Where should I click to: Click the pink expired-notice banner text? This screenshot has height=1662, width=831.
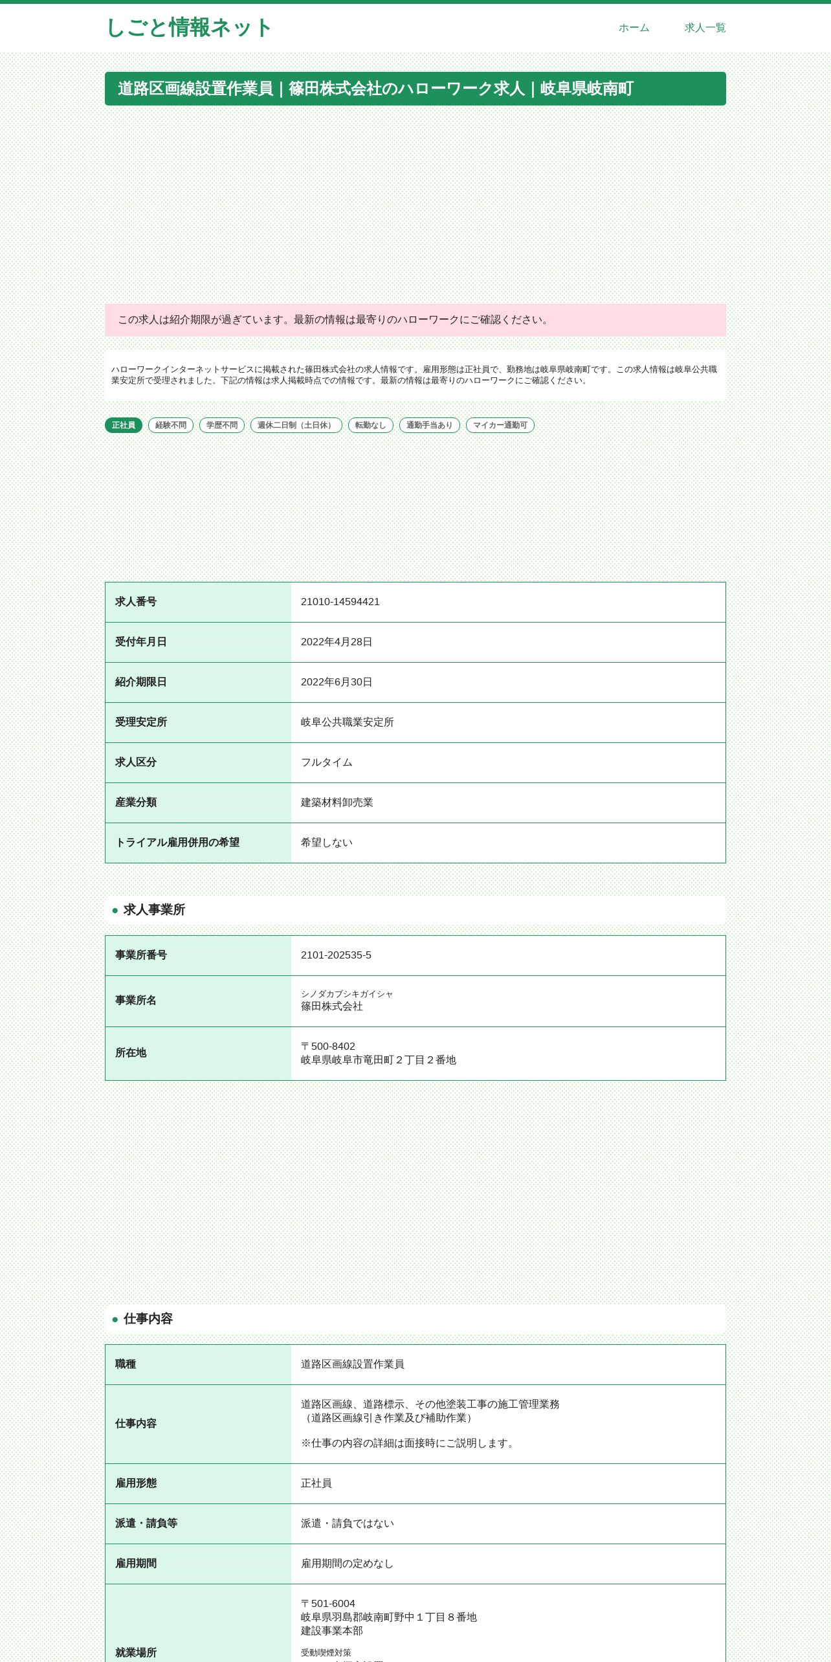tap(334, 320)
